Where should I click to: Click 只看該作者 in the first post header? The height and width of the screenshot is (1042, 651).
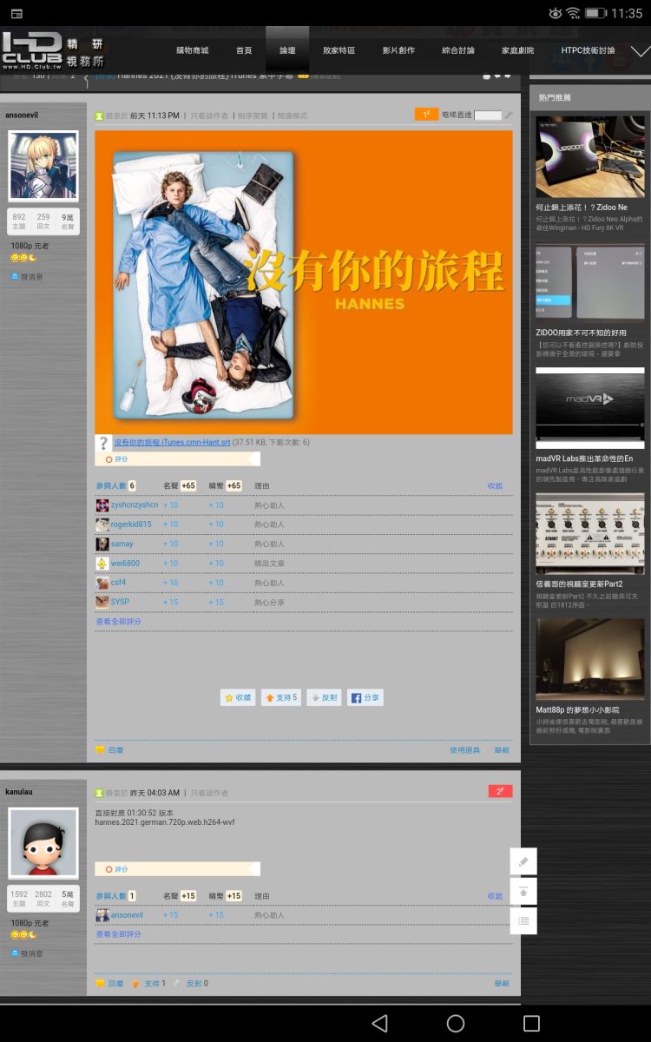click(x=209, y=115)
